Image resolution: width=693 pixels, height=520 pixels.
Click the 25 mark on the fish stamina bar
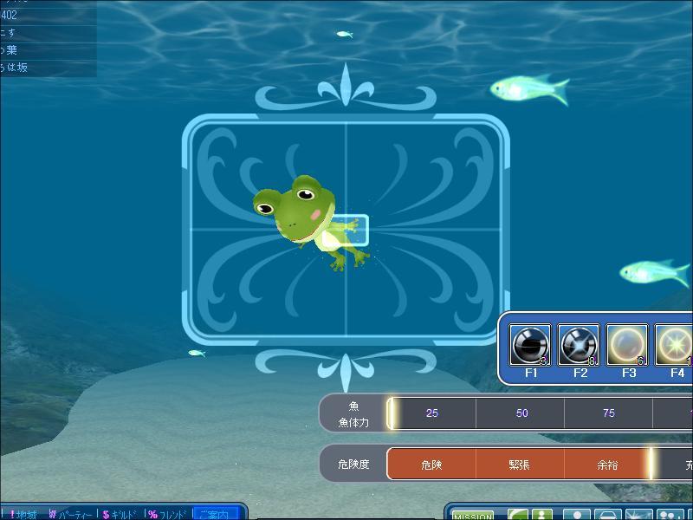431,413
